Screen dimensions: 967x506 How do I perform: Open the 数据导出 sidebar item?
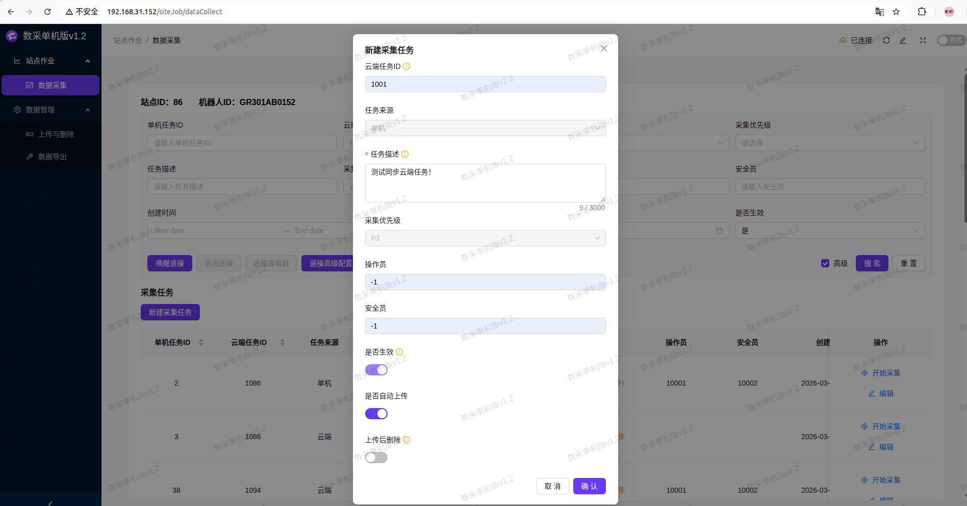(x=50, y=157)
